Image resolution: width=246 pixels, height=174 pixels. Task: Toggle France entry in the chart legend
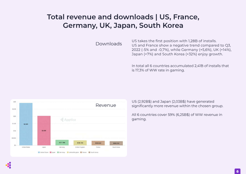point(83,152)
